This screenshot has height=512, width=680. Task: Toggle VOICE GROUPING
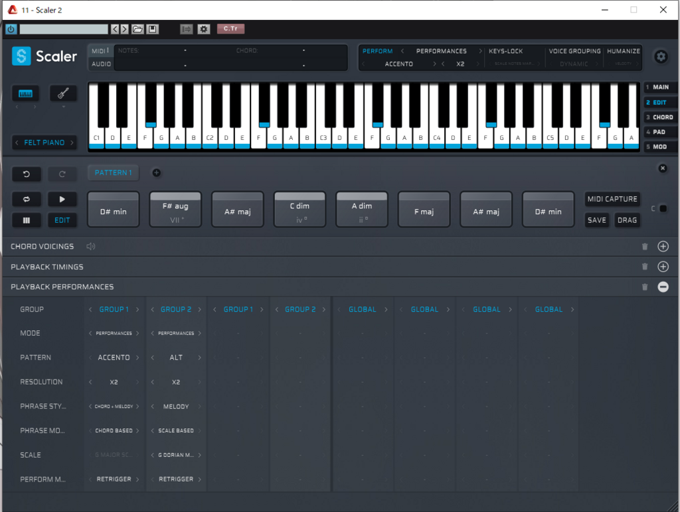574,51
